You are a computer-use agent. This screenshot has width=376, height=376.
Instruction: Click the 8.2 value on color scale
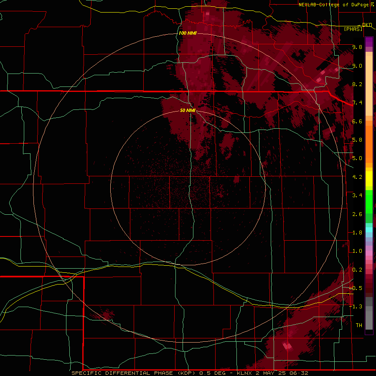click(357, 84)
